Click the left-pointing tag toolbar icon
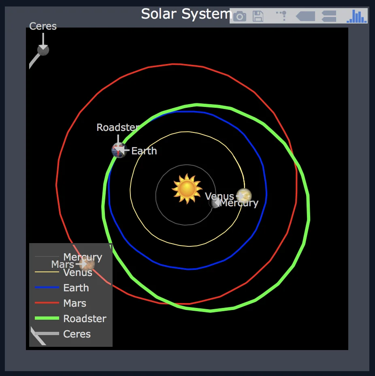The width and height of the screenshot is (375, 376). [305, 16]
